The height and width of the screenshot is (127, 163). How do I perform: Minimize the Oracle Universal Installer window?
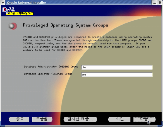(154, 3)
